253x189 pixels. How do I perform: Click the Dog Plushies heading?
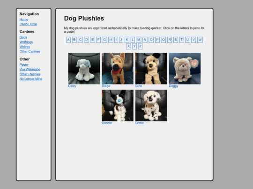(84, 18)
